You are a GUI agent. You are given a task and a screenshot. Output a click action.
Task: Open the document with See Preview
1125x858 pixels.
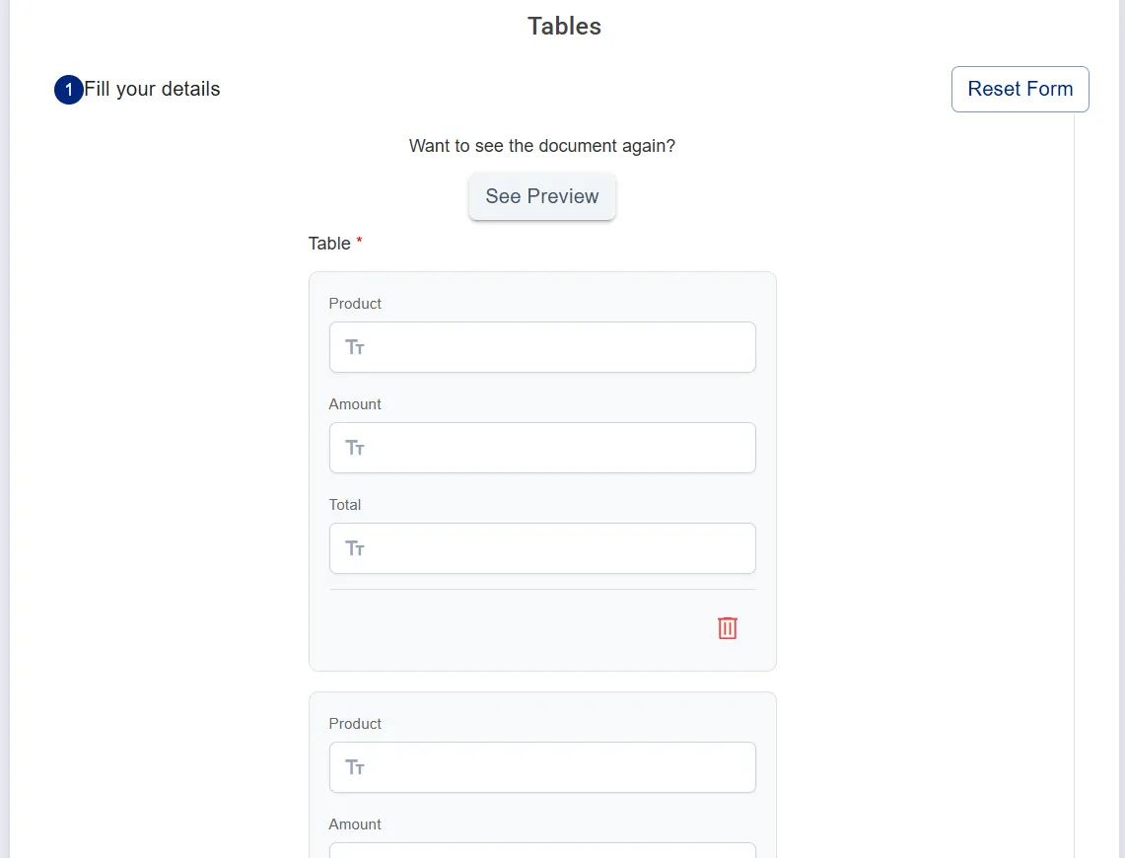(x=542, y=196)
